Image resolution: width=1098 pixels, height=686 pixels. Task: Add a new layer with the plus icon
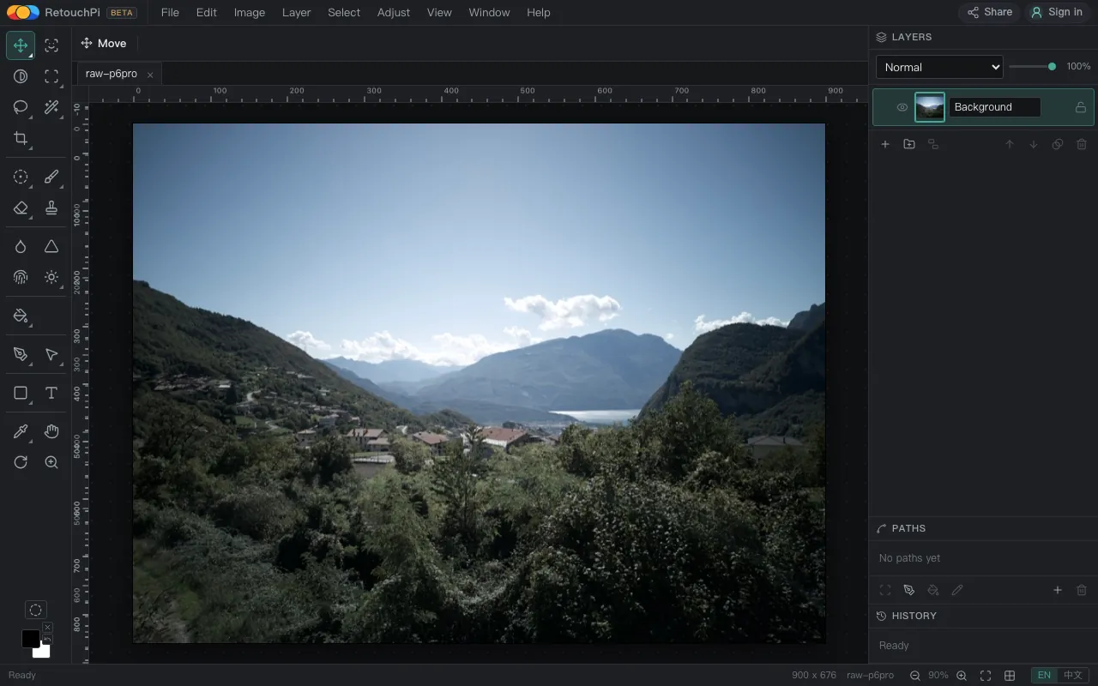885,144
